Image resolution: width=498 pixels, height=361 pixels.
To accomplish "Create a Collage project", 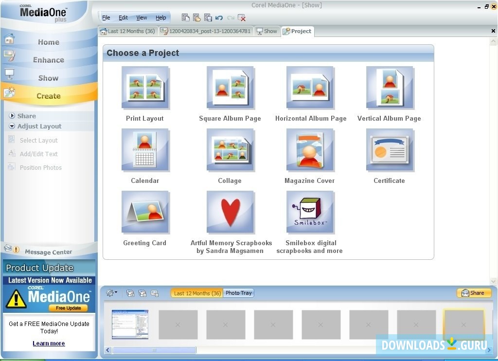I will point(231,150).
